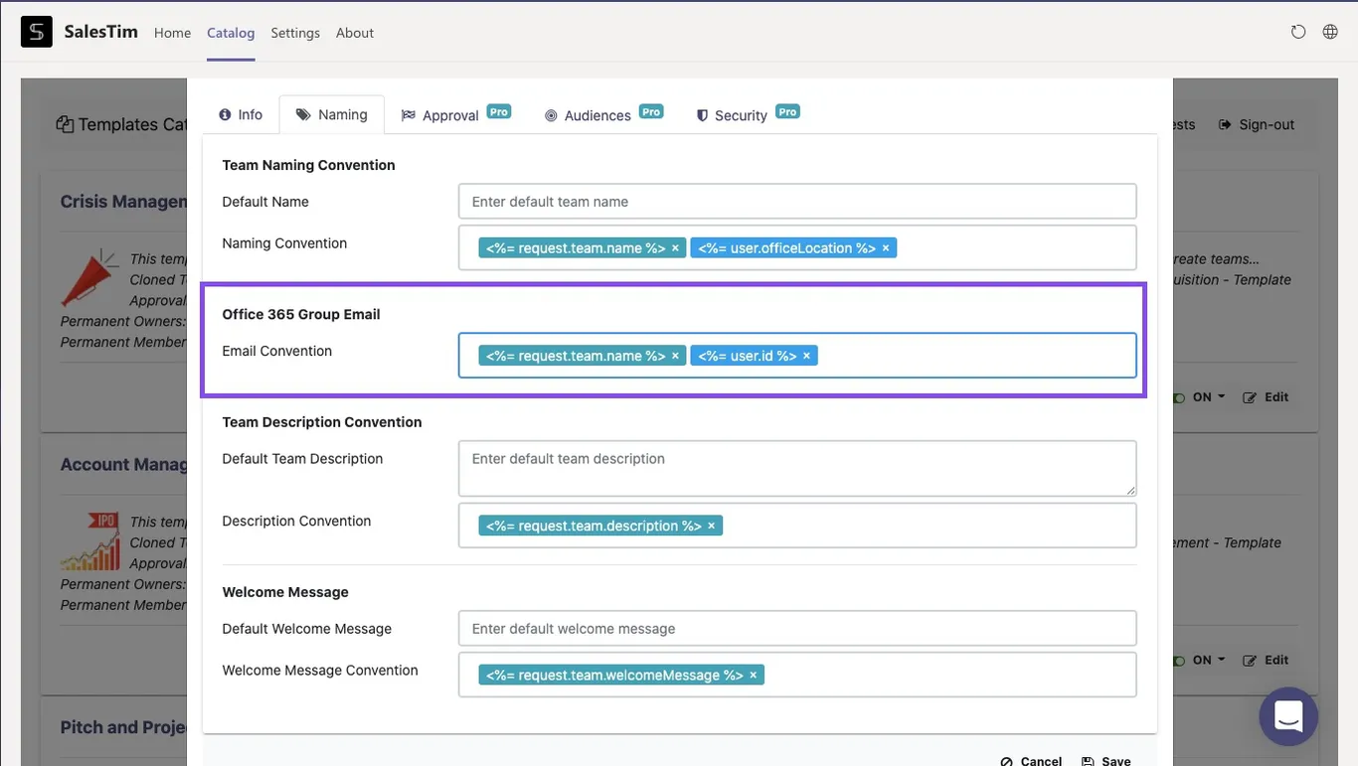
Task: Open the chat support bubble
Action: pos(1288,715)
